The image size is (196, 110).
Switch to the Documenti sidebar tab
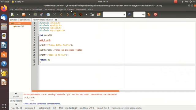25,20
